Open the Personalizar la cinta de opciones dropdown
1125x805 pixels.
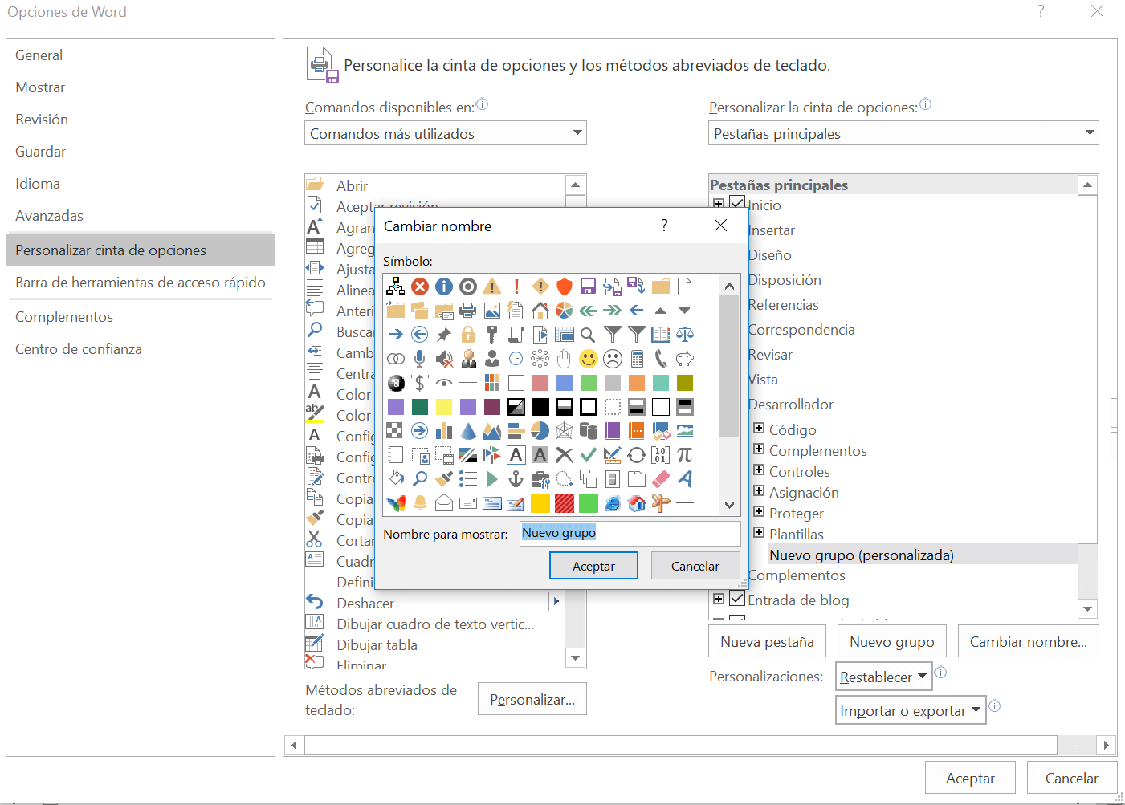click(x=903, y=133)
